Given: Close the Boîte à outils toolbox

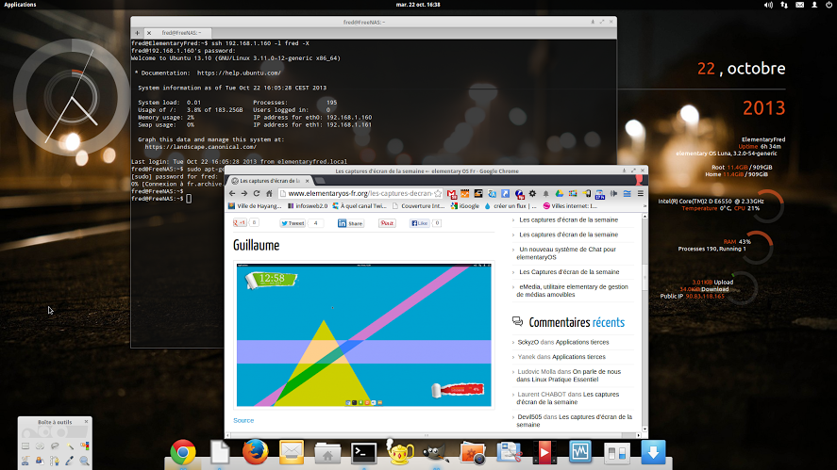Looking at the screenshot, I should pos(86,422).
